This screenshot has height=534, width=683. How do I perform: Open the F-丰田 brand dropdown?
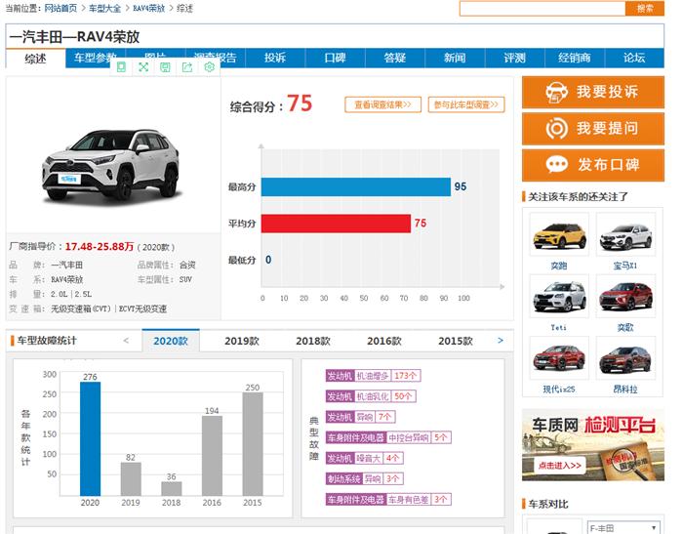click(623, 528)
